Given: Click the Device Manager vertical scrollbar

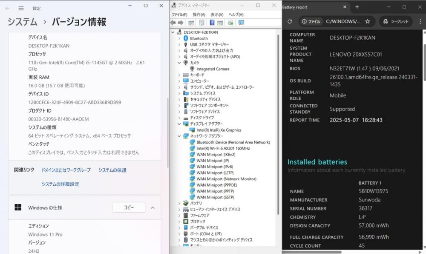Looking at the screenshot, I should tap(278, 125).
